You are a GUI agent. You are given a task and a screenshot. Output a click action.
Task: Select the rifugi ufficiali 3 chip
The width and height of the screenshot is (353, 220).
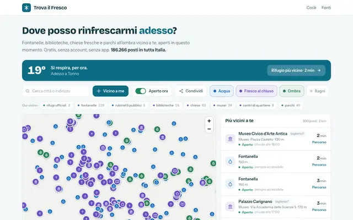tap(57, 105)
